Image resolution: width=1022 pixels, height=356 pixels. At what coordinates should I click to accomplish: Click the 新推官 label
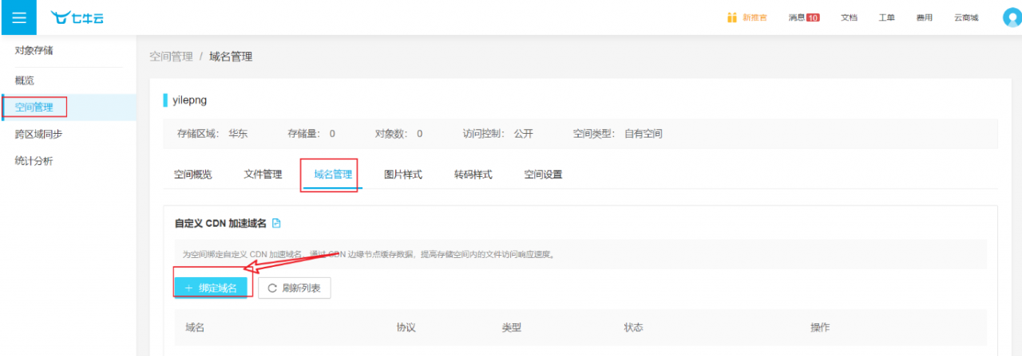pyautogui.click(x=755, y=18)
